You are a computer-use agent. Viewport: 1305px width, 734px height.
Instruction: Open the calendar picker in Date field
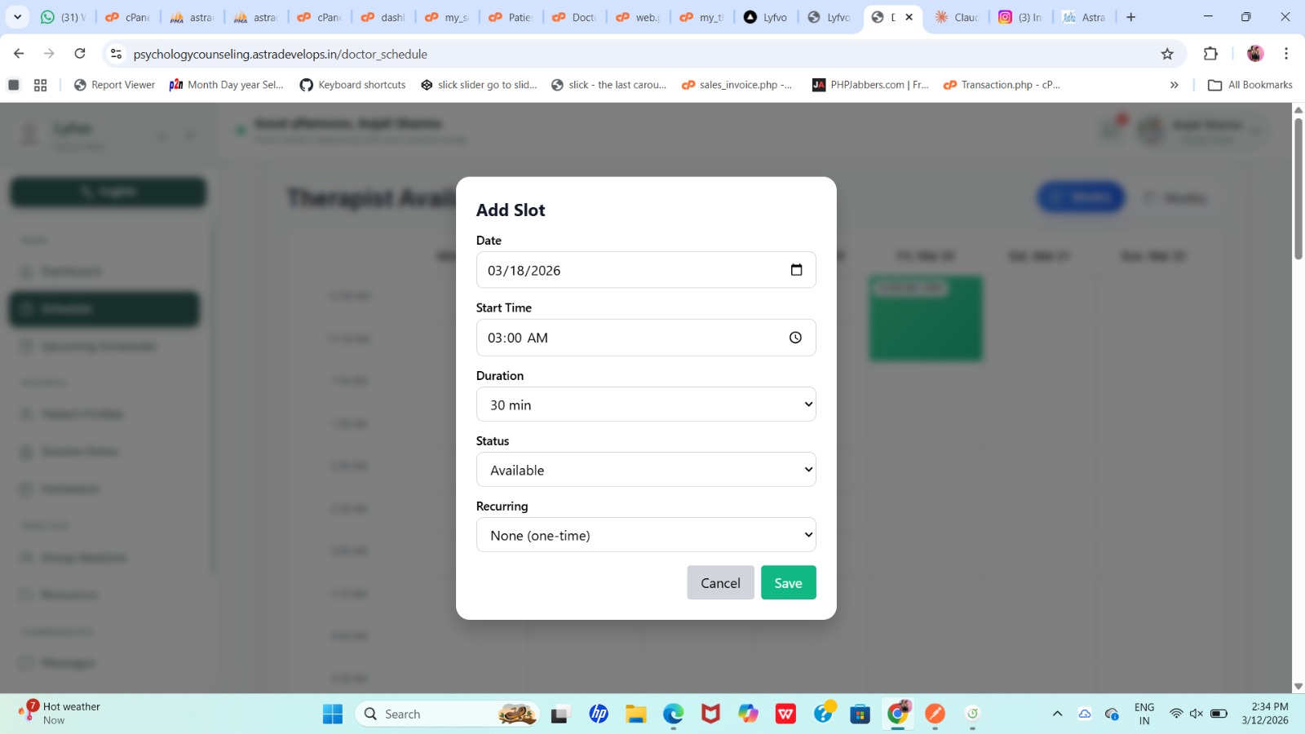coord(796,270)
